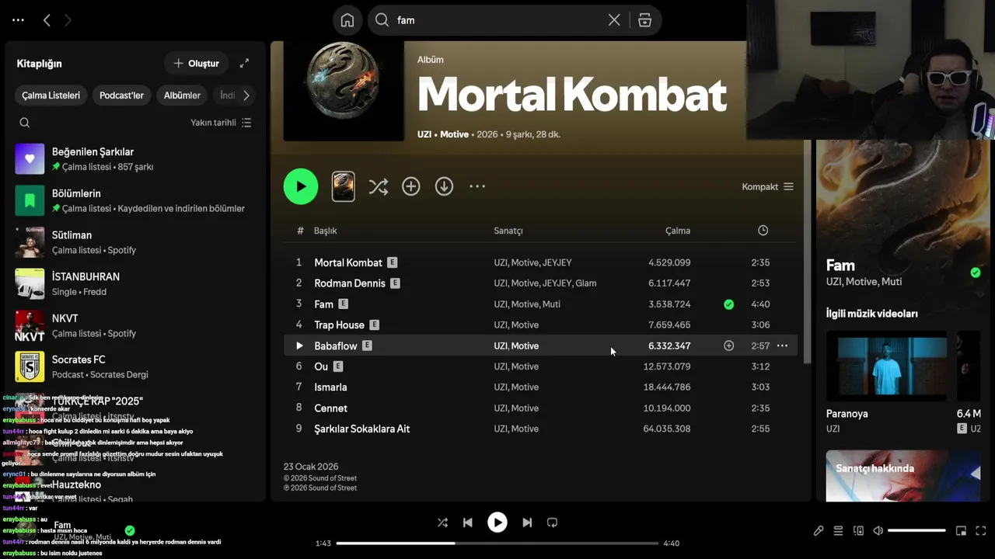This screenshot has width=995, height=559.
Task: Select the Rodman Dennis track
Action: point(540,283)
